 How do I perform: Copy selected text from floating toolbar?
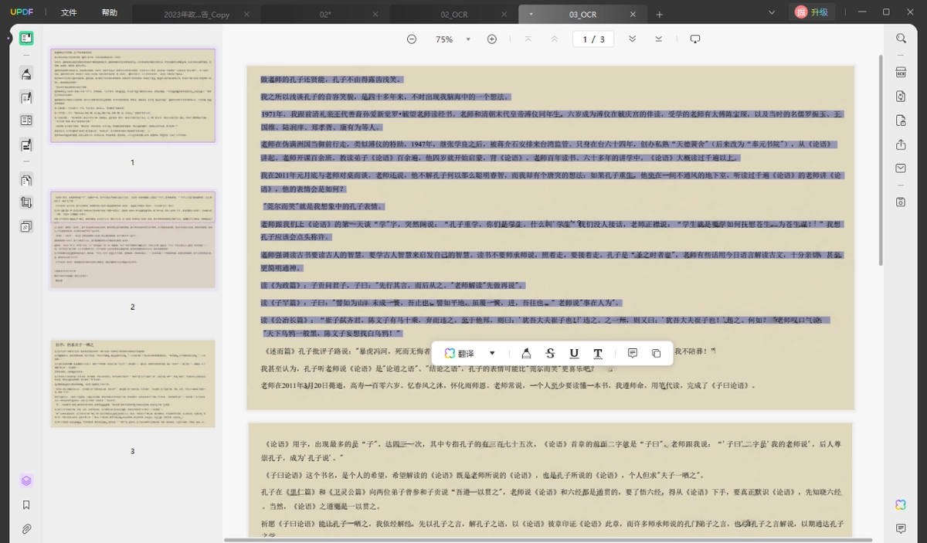656,353
